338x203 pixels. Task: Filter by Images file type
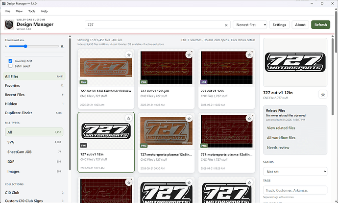click(x=34, y=171)
